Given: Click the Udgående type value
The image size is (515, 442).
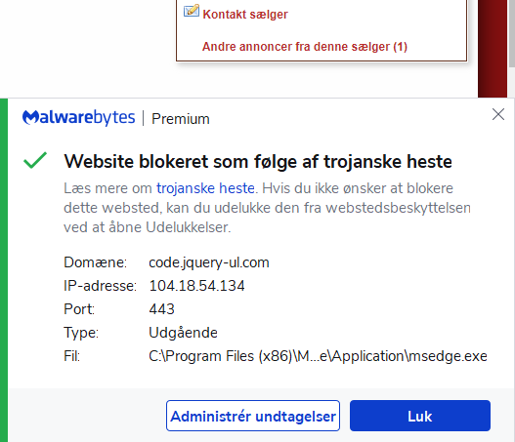Looking at the screenshot, I should 183,333.
